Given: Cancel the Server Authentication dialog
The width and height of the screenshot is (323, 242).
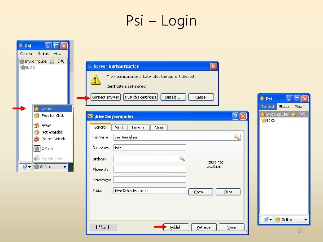Looking at the screenshot, I should (201, 97).
